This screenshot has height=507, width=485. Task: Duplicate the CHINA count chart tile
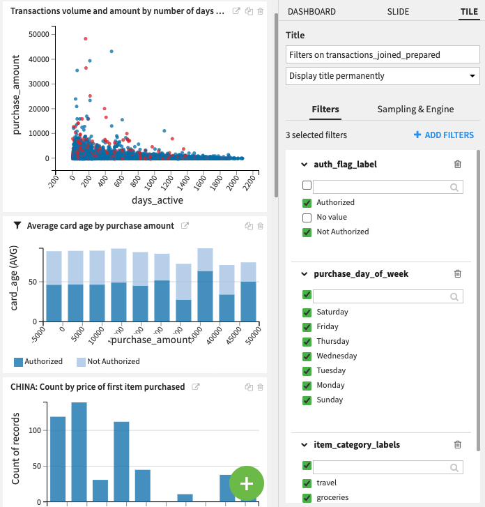point(249,387)
